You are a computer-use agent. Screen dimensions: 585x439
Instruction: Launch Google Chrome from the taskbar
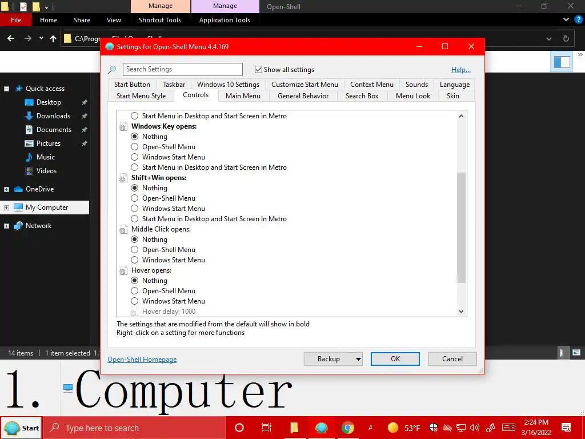(347, 428)
